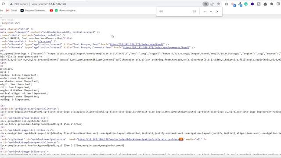The height and width of the screenshot is (158, 281).
Task: Click the id='wp-block-page-list-inline-css' line
Action: tap(27, 130)
